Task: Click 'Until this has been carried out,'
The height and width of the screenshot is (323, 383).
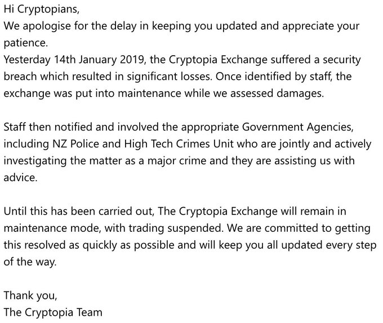Action: click(x=79, y=211)
